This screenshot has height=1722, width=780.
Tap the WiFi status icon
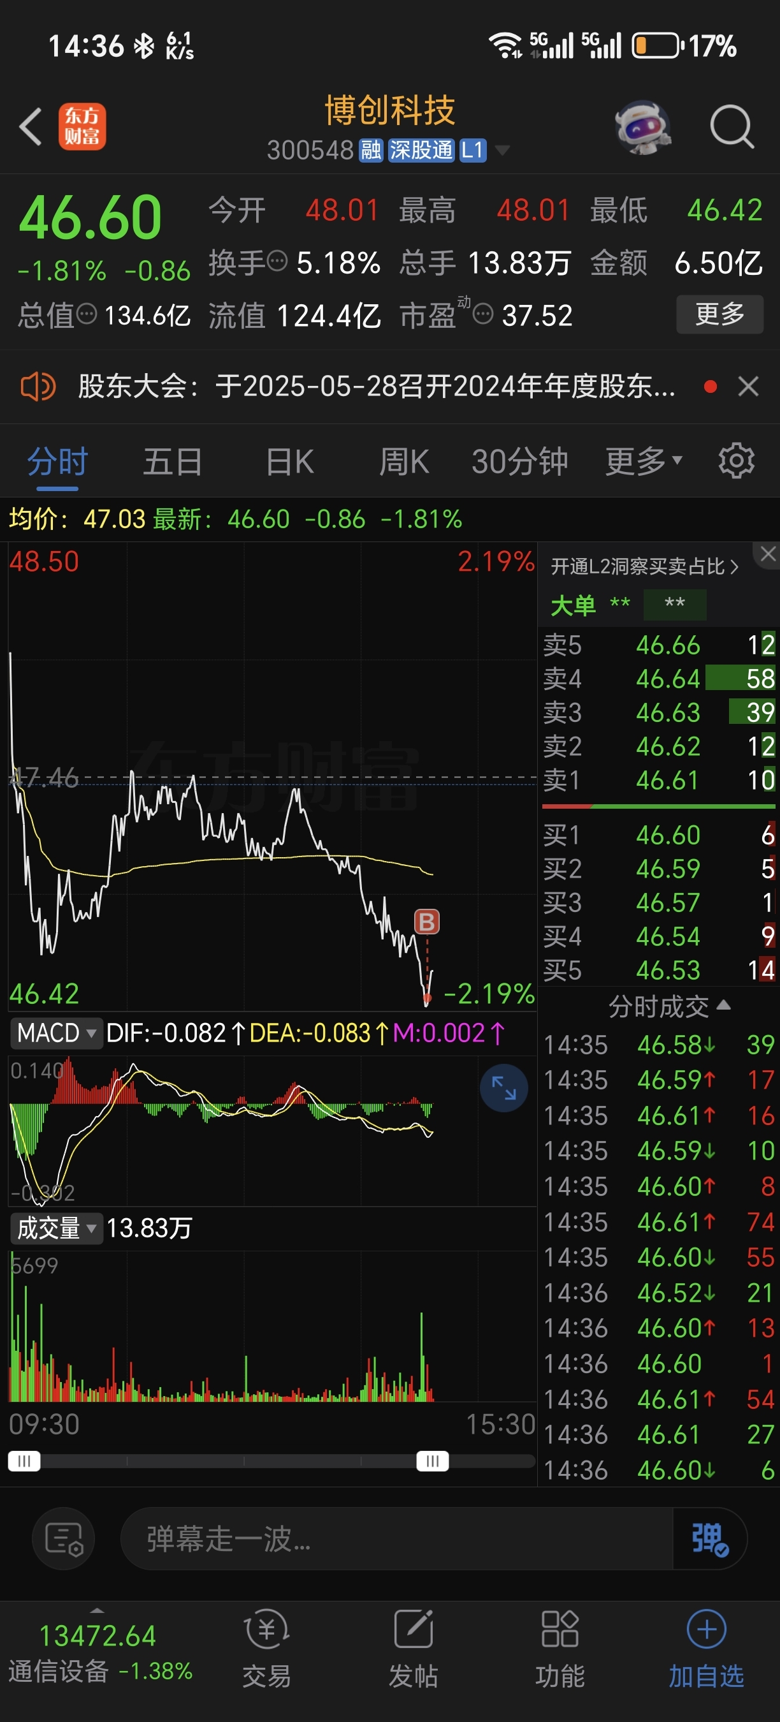click(505, 45)
